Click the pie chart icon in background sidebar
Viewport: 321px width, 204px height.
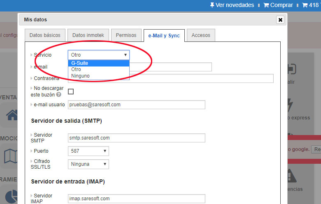[12, 197]
